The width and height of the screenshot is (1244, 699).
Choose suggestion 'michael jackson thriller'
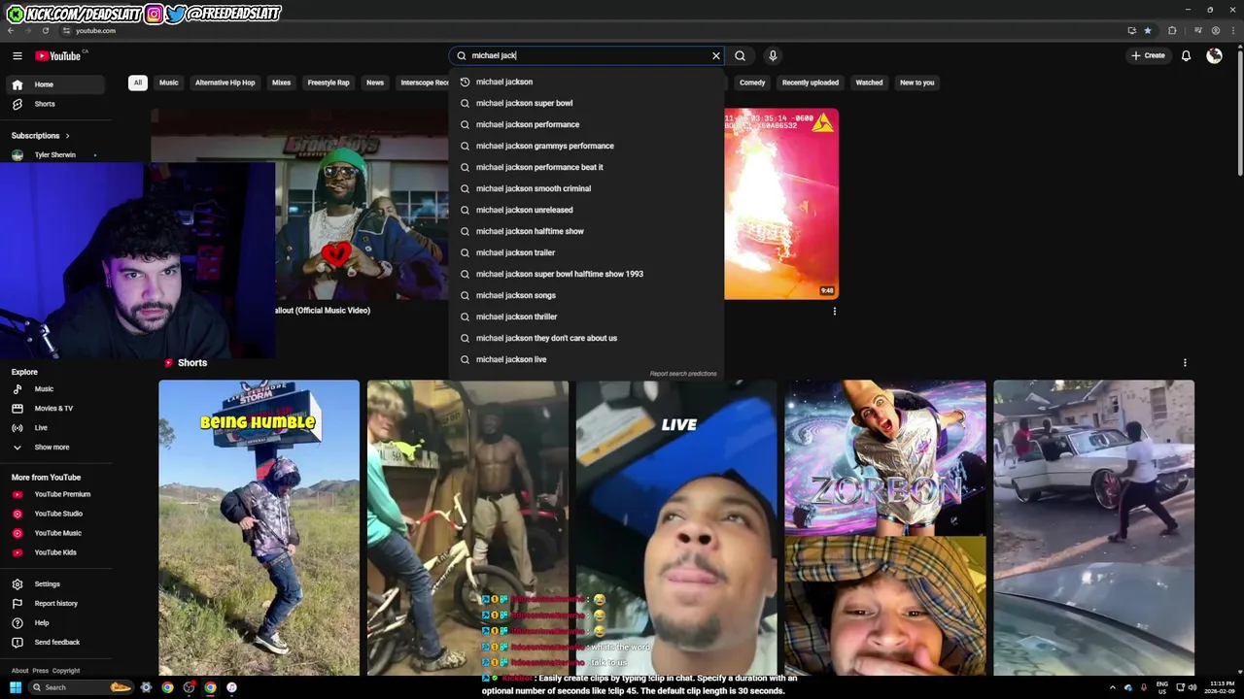(x=586, y=316)
